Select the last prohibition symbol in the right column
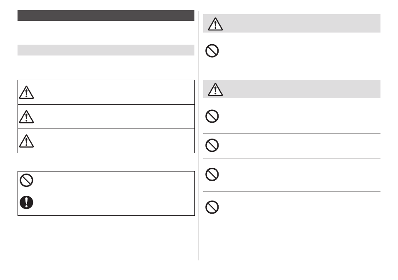This screenshot has width=398, height=280. (x=212, y=207)
